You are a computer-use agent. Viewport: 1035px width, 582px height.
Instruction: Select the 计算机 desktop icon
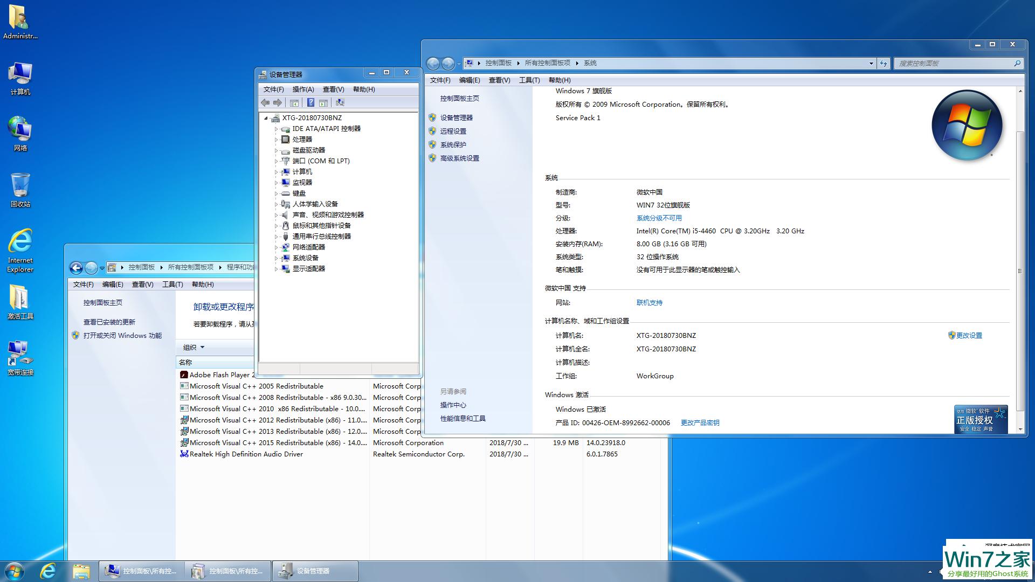pyautogui.click(x=20, y=79)
